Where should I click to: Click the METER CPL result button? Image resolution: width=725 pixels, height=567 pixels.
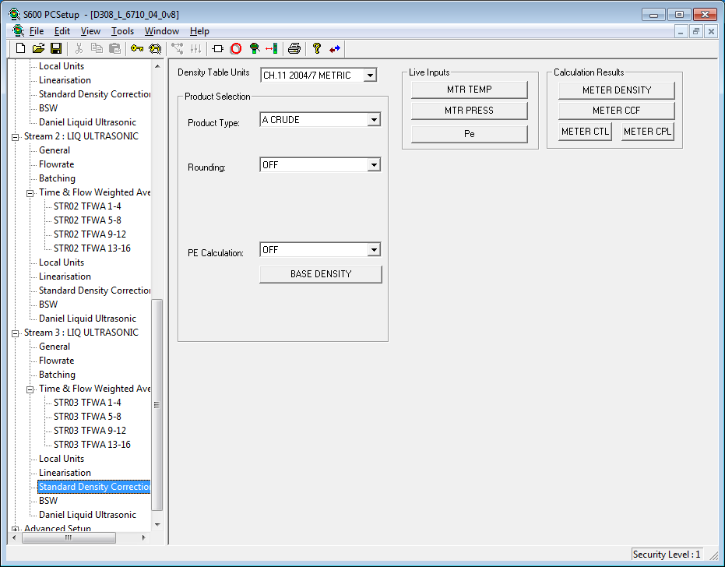(647, 132)
